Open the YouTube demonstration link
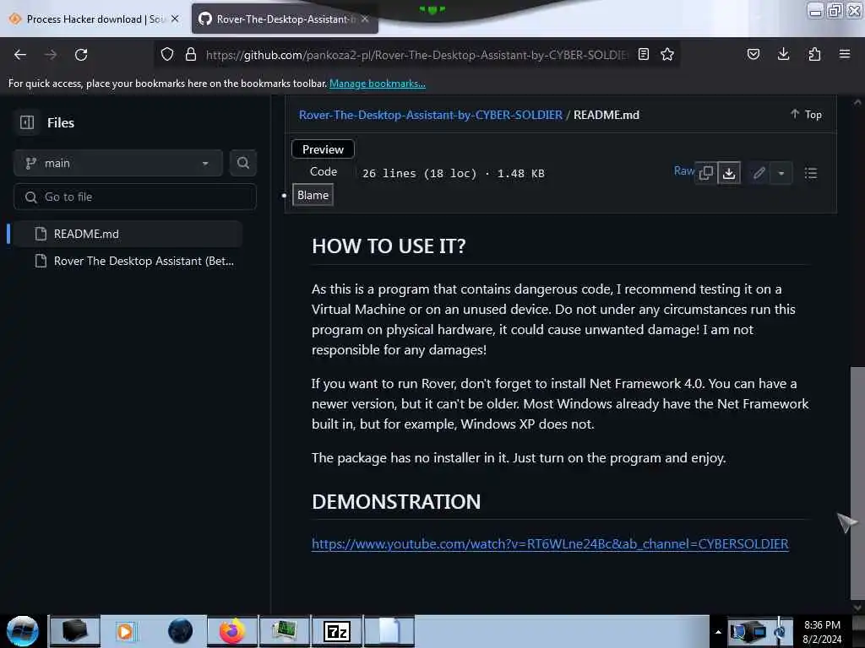This screenshot has height=648, width=865. (x=550, y=544)
